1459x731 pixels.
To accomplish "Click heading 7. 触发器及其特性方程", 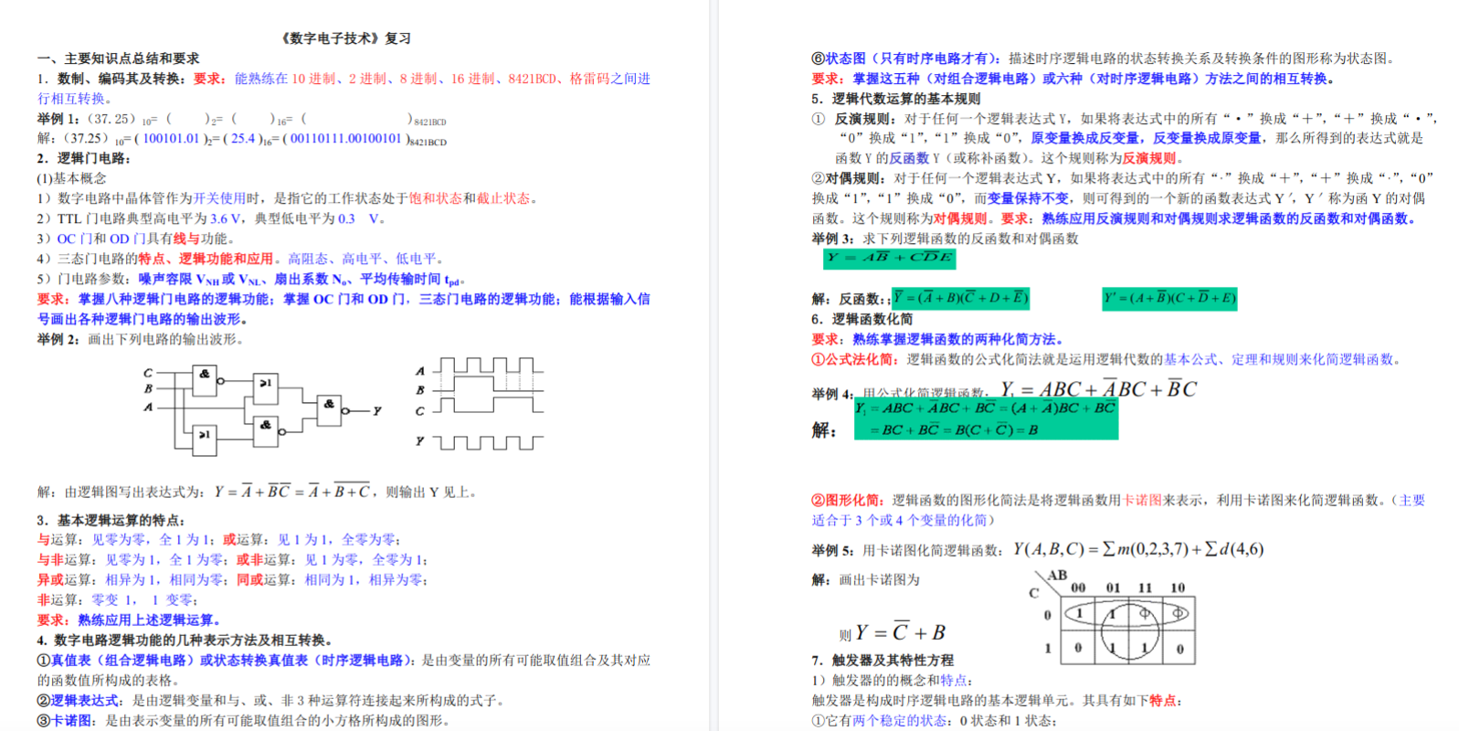I will pyautogui.click(x=882, y=660).
